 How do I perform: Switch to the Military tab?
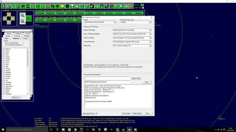(x=7, y=38)
